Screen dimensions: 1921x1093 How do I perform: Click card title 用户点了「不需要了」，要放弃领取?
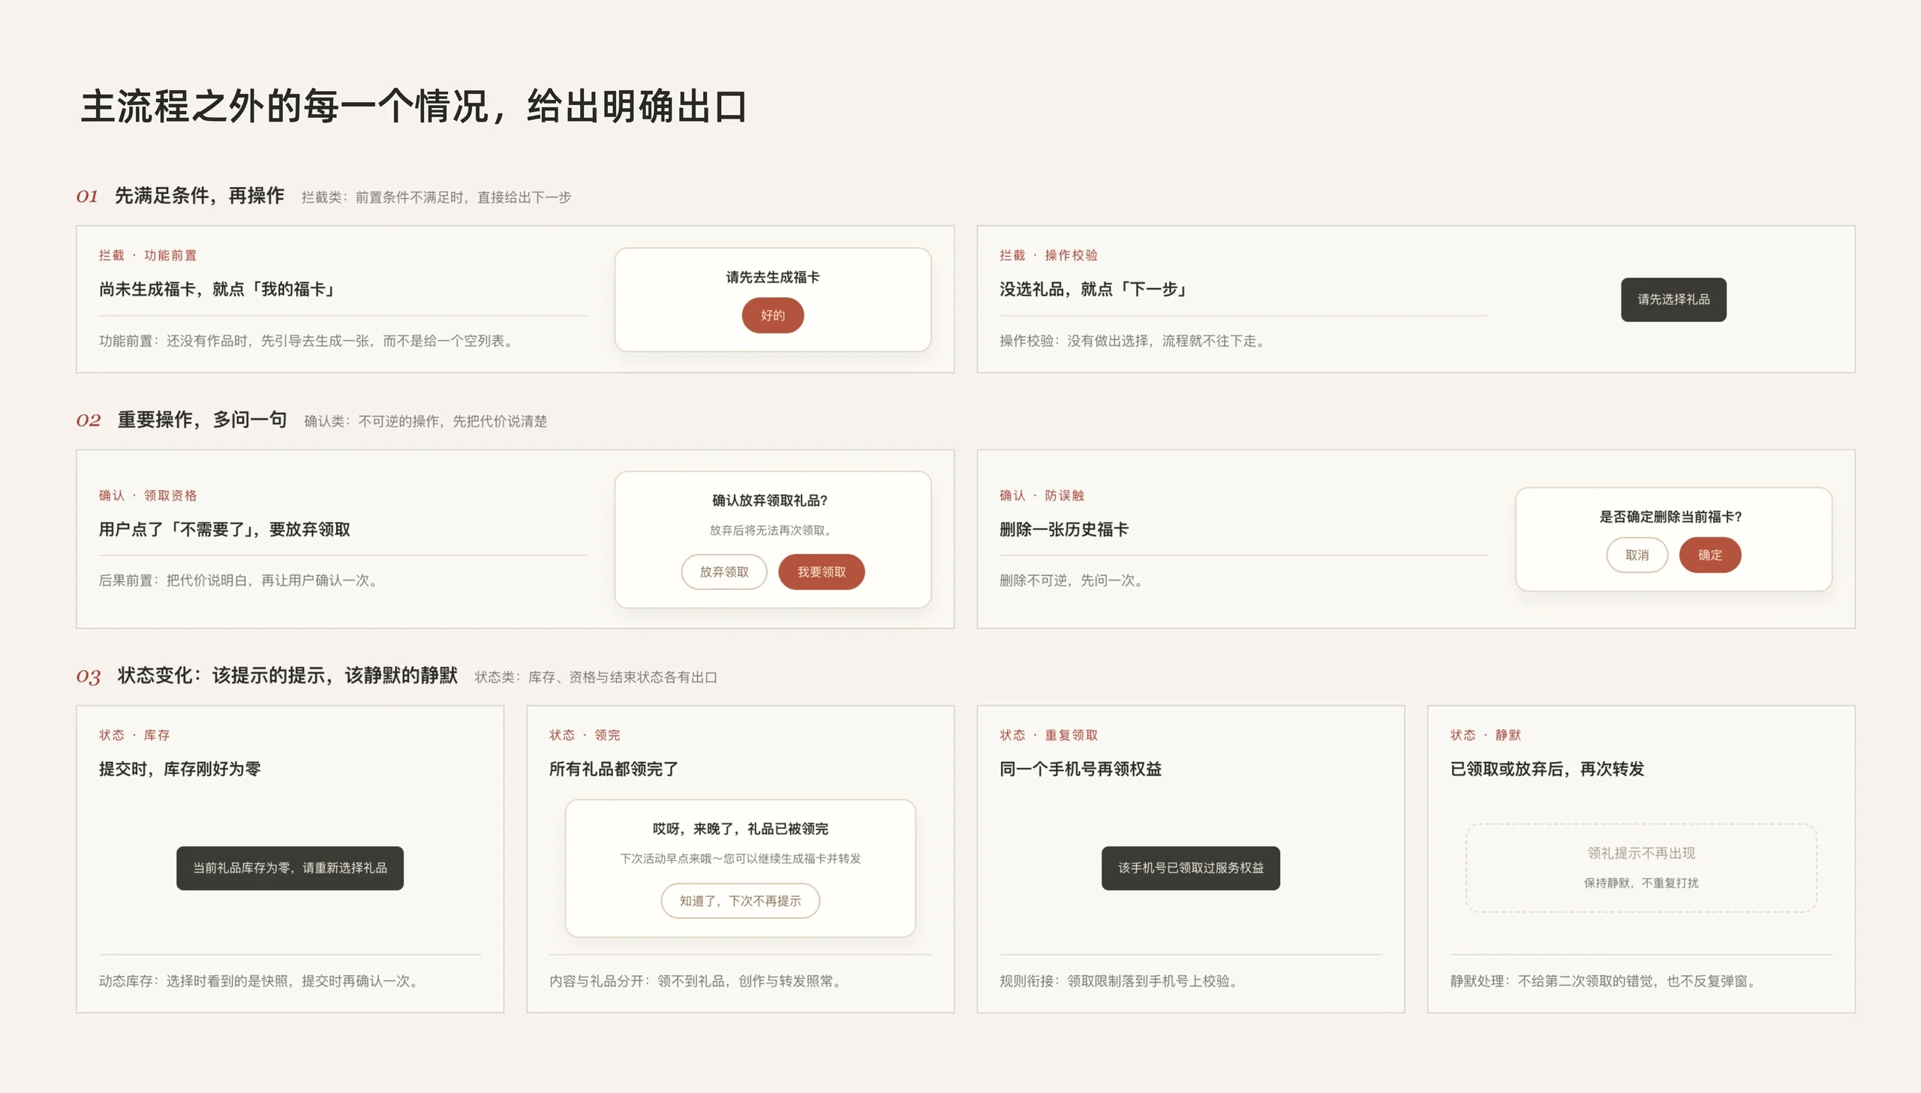click(x=224, y=529)
